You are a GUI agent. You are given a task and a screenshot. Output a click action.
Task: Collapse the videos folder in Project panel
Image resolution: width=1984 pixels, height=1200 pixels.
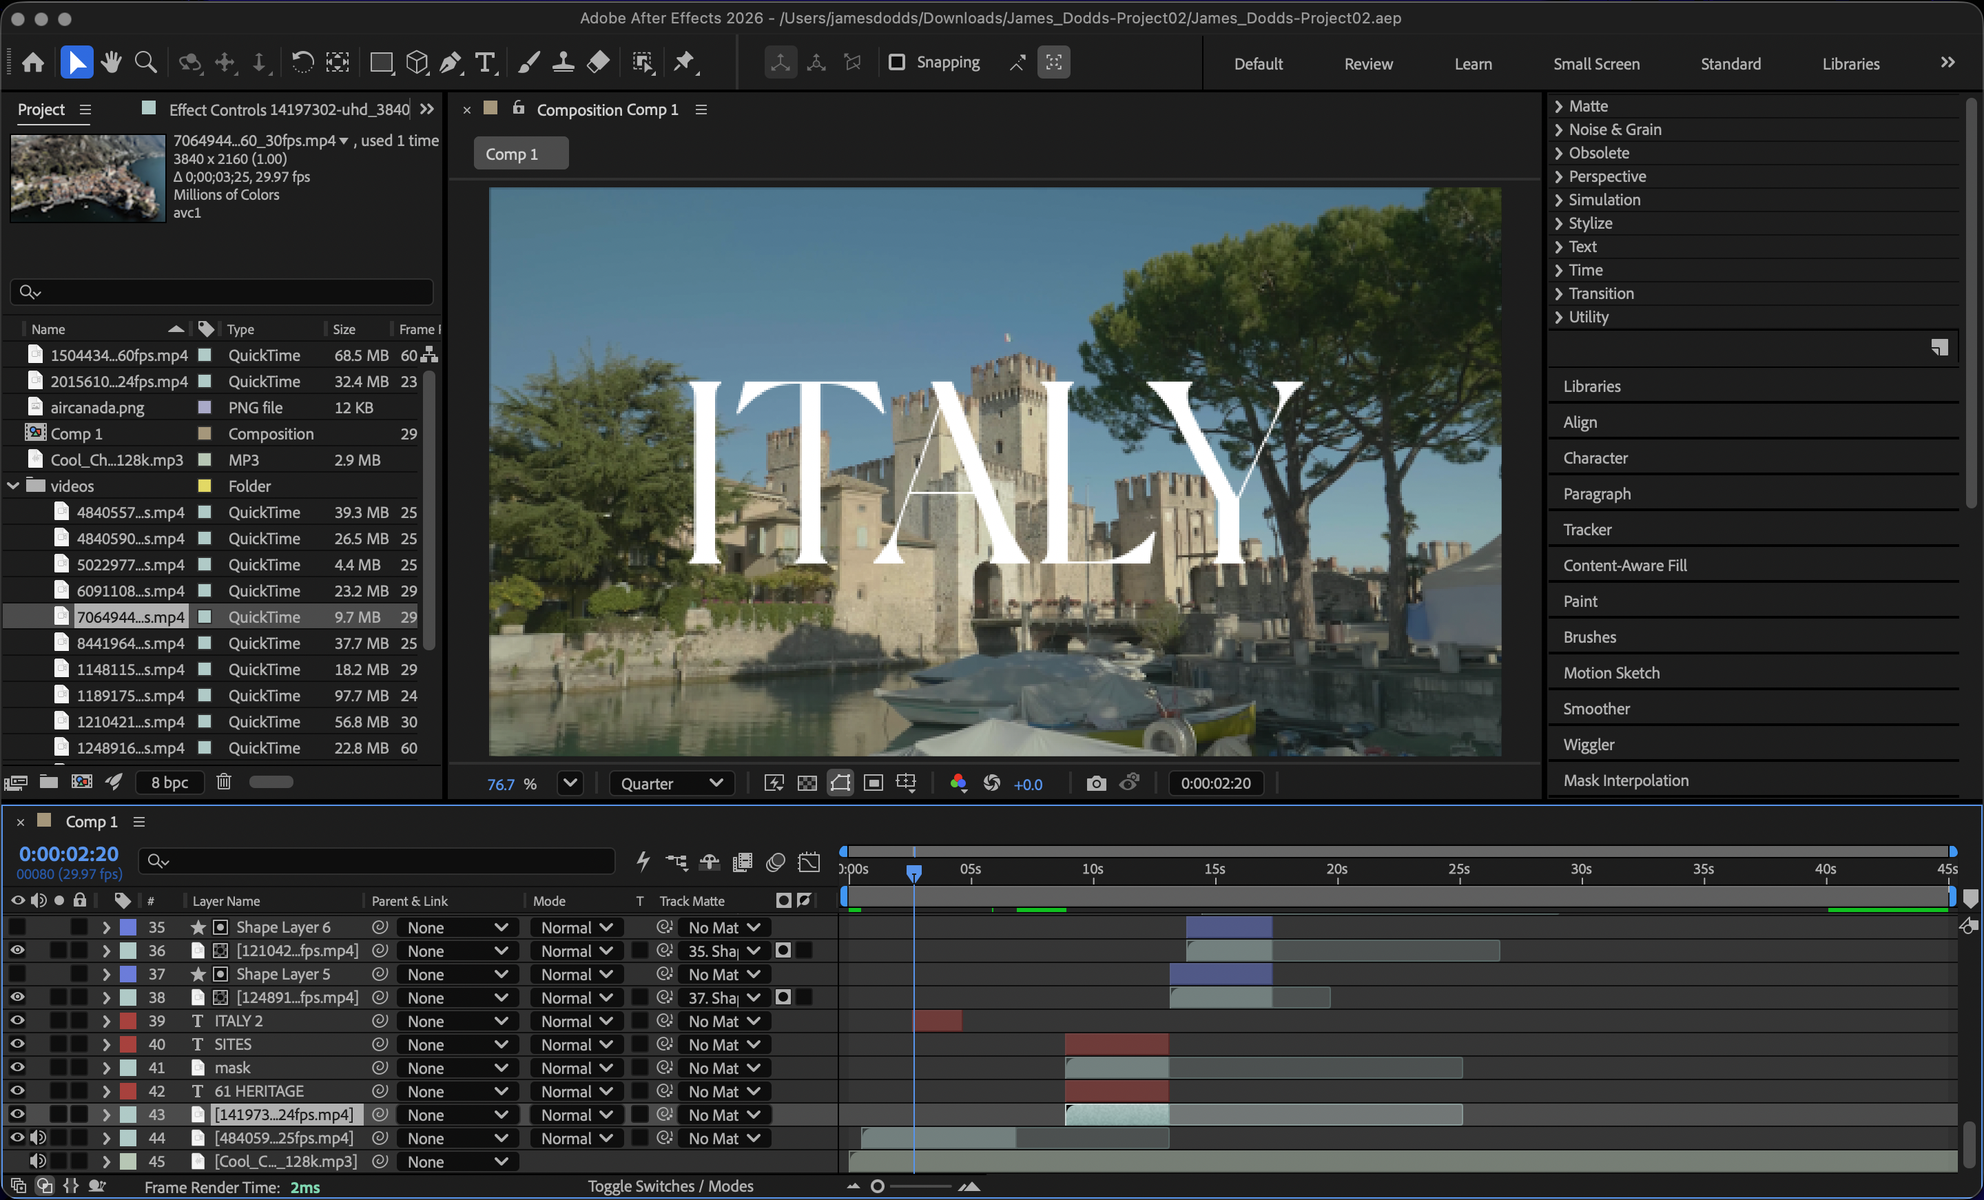14,486
